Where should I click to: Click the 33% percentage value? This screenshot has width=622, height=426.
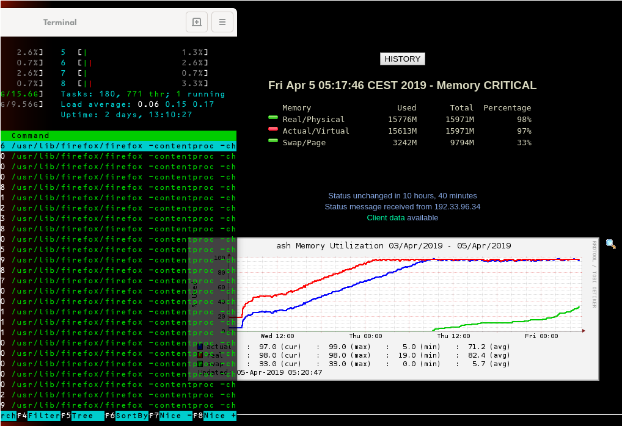pyautogui.click(x=524, y=142)
